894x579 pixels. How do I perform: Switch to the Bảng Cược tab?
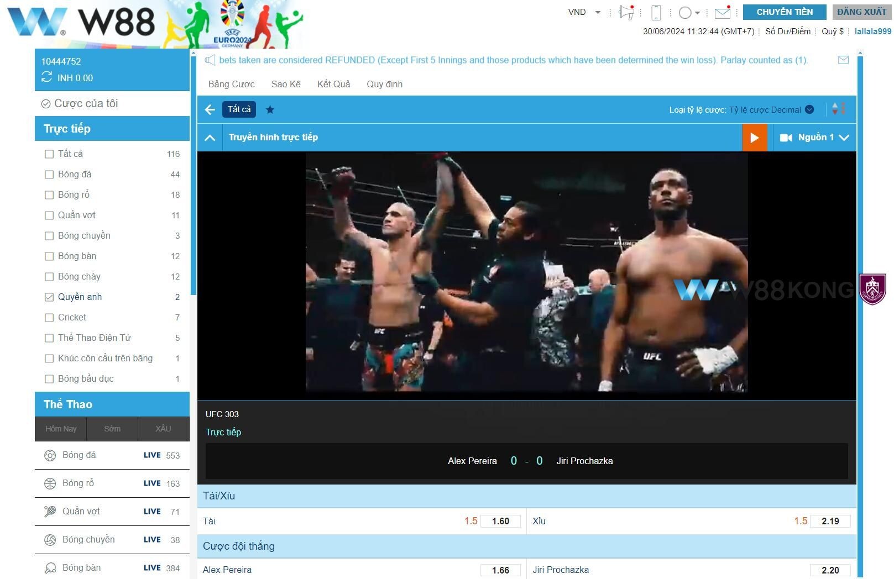click(x=231, y=84)
